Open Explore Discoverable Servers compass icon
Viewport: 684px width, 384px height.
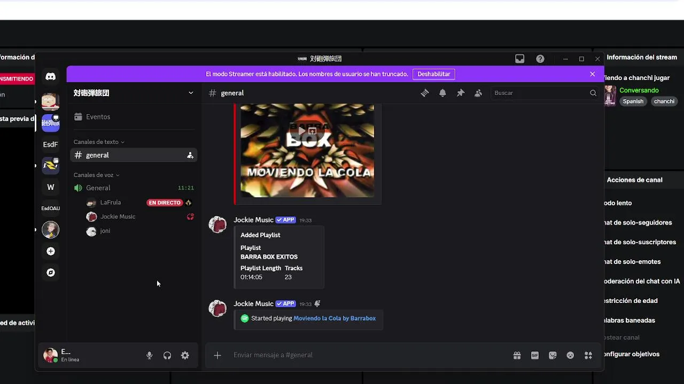51,273
